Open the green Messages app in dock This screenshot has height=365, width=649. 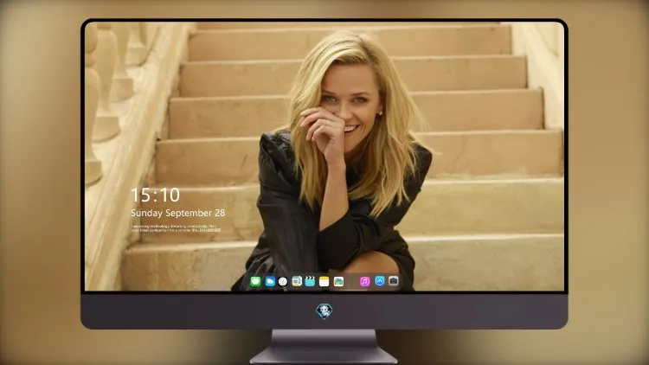click(256, 281)
